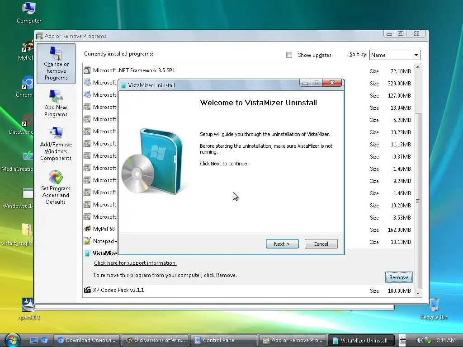Image resolution: width=463 pixels, height=347 pixels.
Task: Click VistaMizer Uninstall title bar icon
Action: 123,85
